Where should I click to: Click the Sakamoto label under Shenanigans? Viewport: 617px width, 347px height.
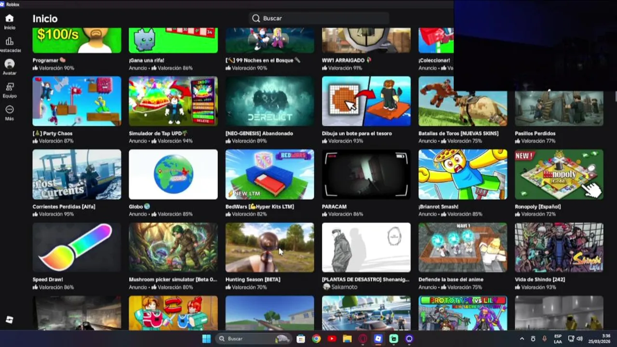tap(340, 287)
